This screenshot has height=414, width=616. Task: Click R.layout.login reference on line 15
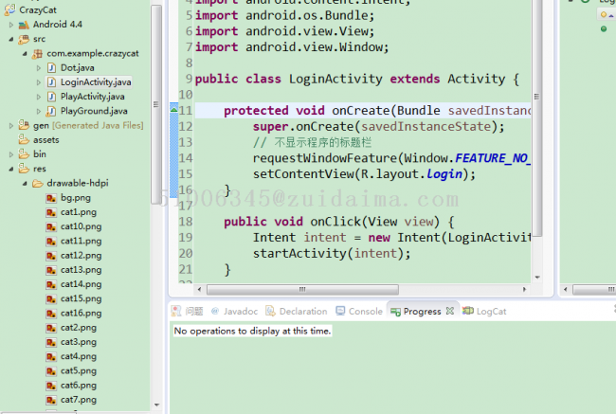(411, 174)
